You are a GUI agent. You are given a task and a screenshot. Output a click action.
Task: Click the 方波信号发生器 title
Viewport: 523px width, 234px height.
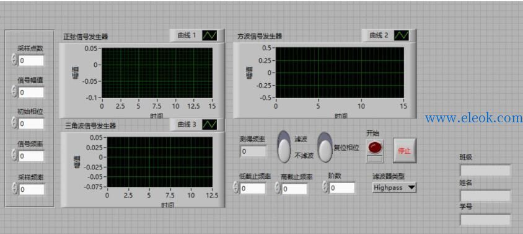[x=260, y=36]
